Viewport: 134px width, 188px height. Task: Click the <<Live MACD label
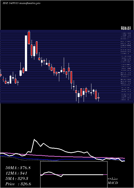[x=113, y=181]
